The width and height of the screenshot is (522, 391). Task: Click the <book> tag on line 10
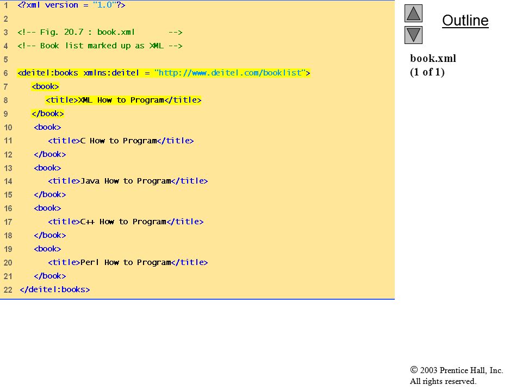coord(47,127)
